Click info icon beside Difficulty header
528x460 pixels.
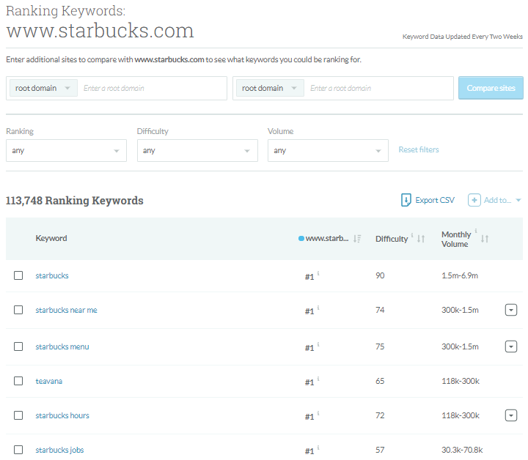412,236
